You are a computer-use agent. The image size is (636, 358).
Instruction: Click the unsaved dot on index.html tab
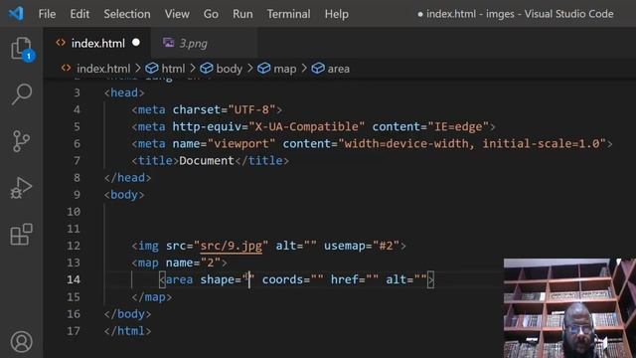136,43
